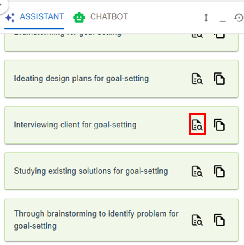The width and height of the screenshot is (244, 245).
Task: Preview details of Ideating design plans card
Action: coord(197,79)
